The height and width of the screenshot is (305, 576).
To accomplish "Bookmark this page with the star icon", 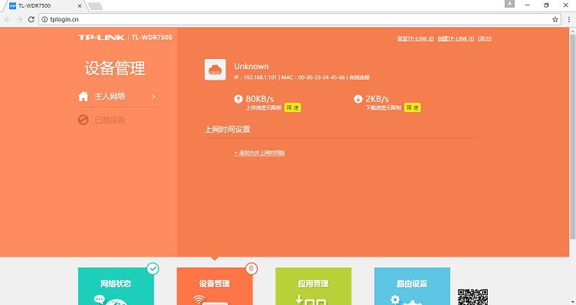I will pyautogui.click(x=555, y=19).
